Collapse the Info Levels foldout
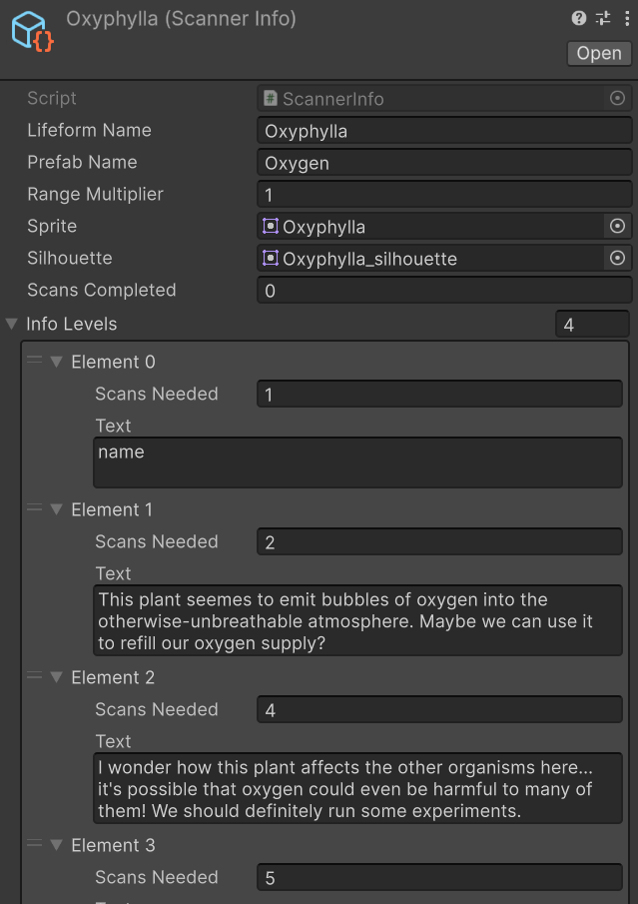638x904 pixels. (x=11, y=324)
